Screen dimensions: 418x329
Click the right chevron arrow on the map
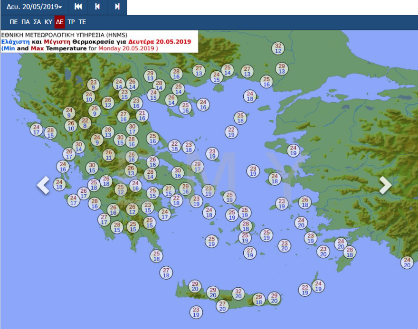coord(385,185)
